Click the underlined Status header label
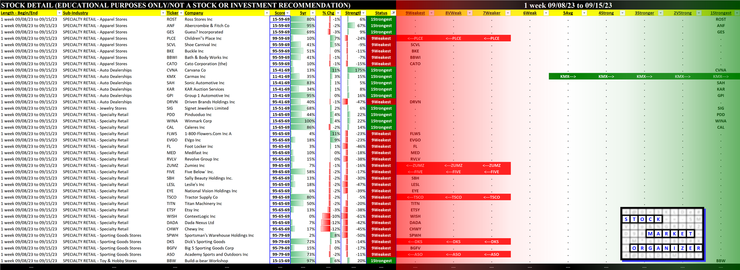Image resolution: width=740 pixels, height=270 pixels. (x=381, y=13)
